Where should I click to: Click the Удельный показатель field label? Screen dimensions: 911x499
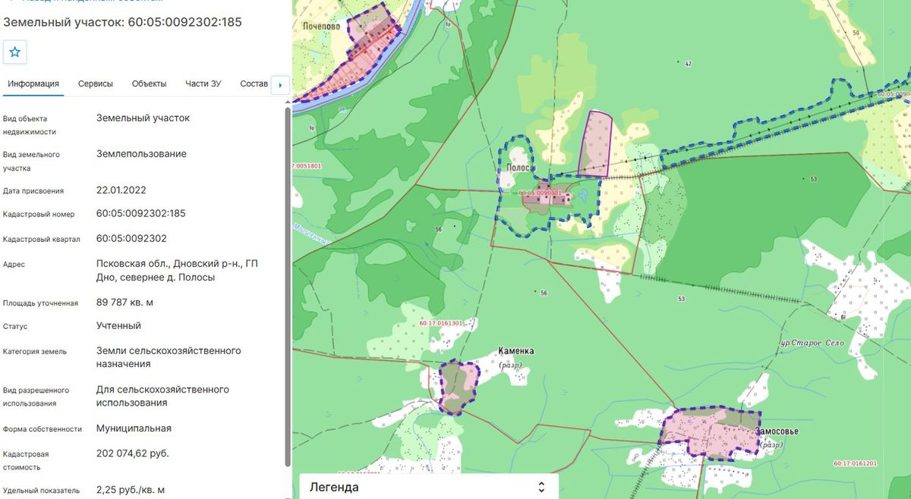pyautogui.click(x=41, y=491)
